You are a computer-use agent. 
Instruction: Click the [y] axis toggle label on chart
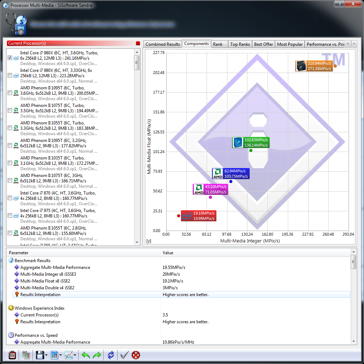149,241
